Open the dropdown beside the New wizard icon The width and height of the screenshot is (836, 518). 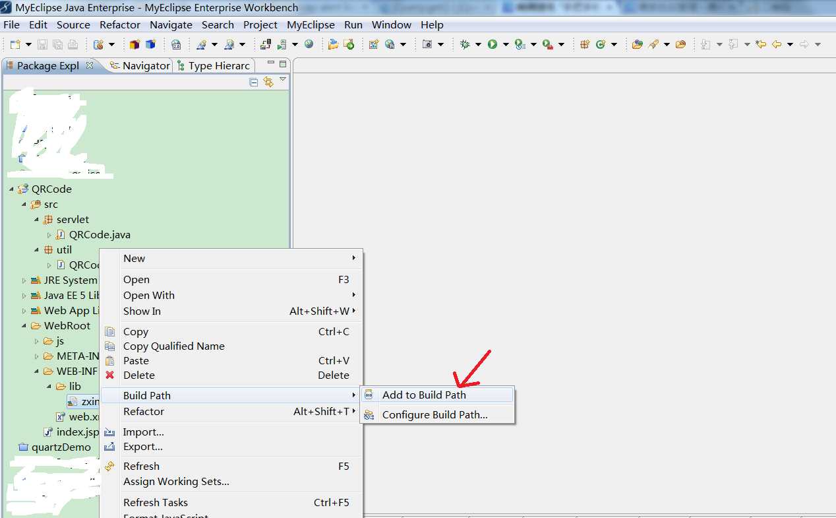point(28,45)
